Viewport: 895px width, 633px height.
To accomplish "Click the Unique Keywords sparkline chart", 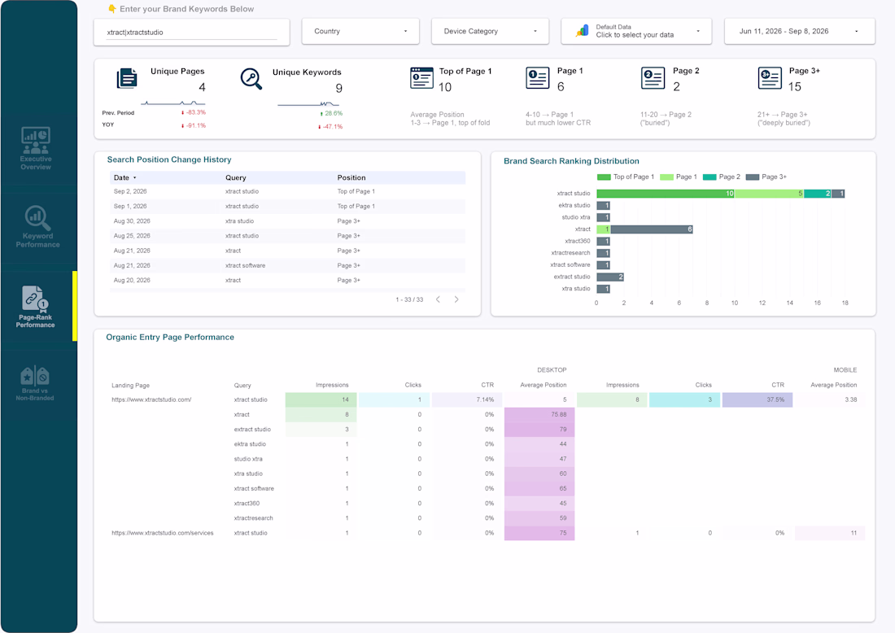I will pyautogui.click(x=308, y=104).
